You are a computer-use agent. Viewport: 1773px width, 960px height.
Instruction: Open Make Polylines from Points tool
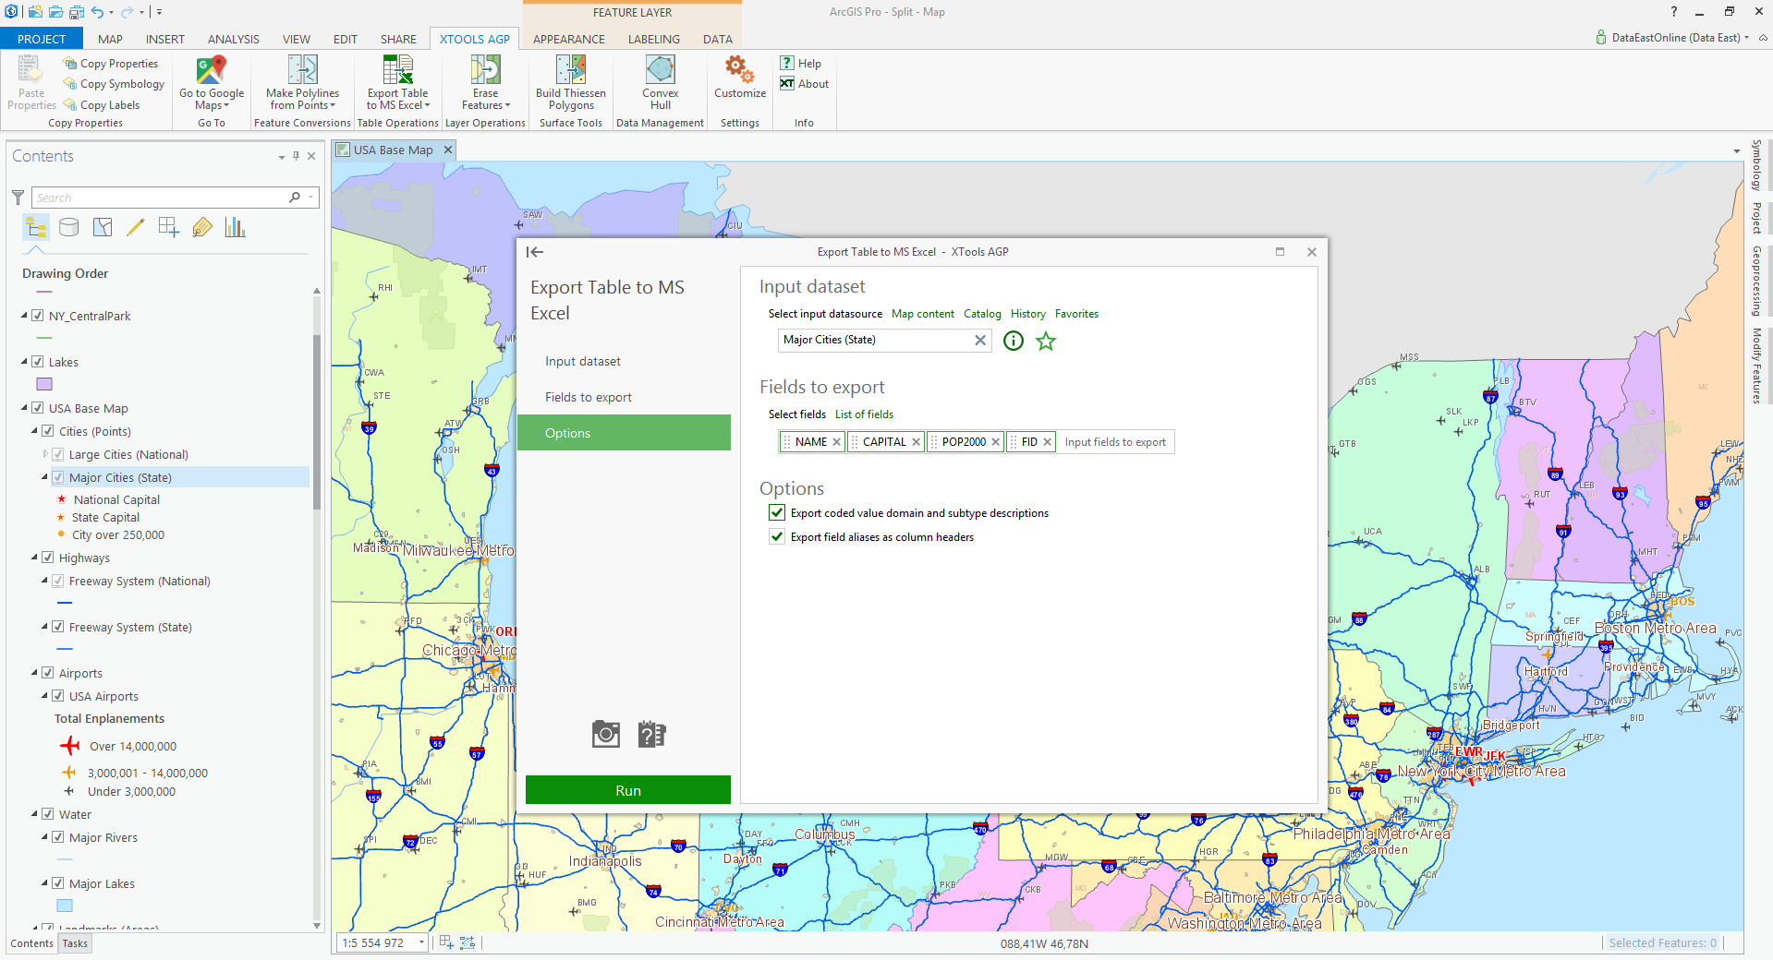(302, 83)
